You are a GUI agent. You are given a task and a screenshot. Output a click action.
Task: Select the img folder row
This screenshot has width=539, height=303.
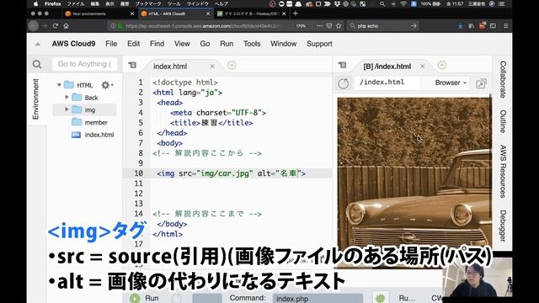(x=84, y=110)
